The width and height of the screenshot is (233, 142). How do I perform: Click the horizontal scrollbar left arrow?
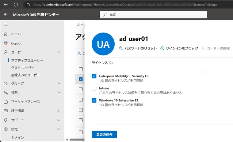(67, 140)
